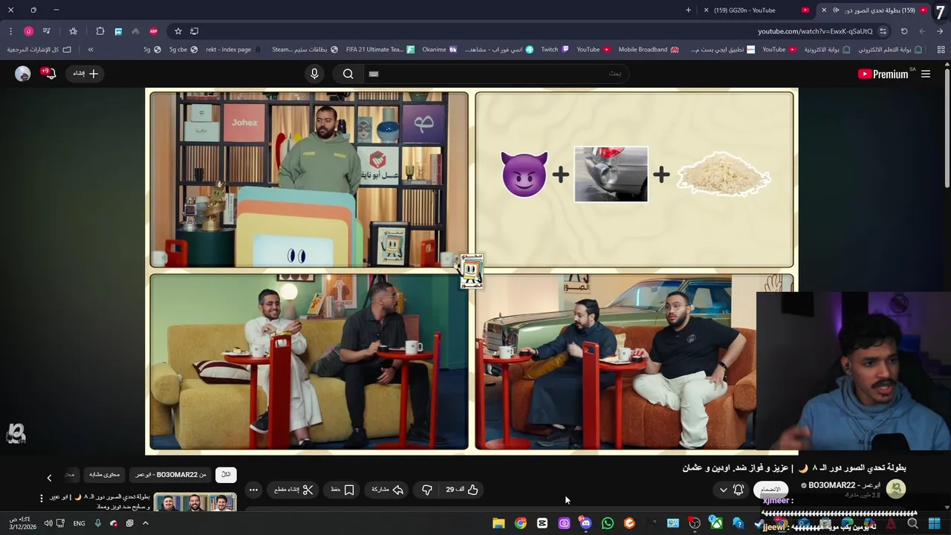Screen dimensions: 951x535
Task: Click the youtube.com address bar
Action: coord(815,31)
